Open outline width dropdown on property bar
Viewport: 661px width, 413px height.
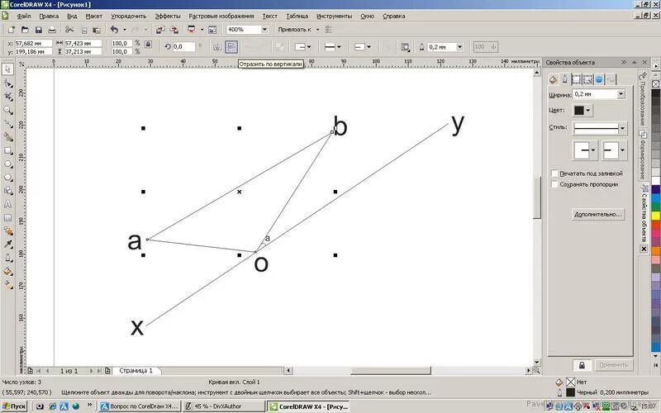pos(459,47)
